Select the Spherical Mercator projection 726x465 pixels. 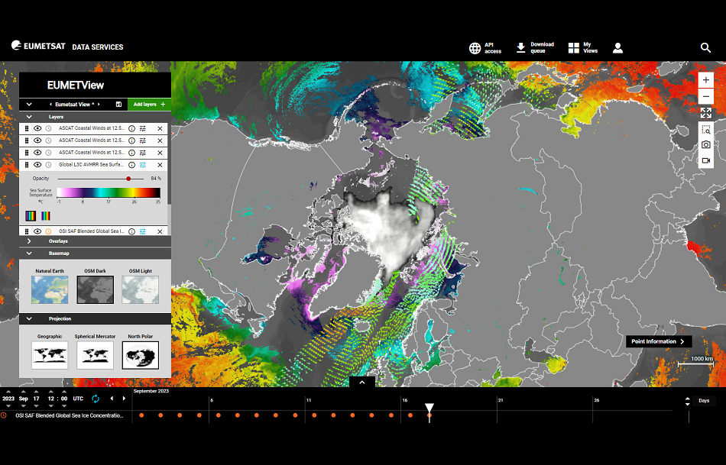click(95, 355)
